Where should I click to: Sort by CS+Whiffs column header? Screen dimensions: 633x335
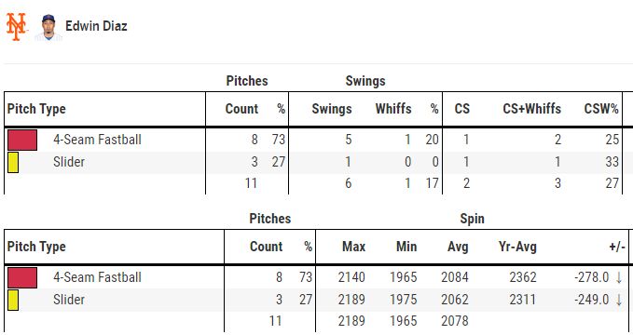coord(531,109)
